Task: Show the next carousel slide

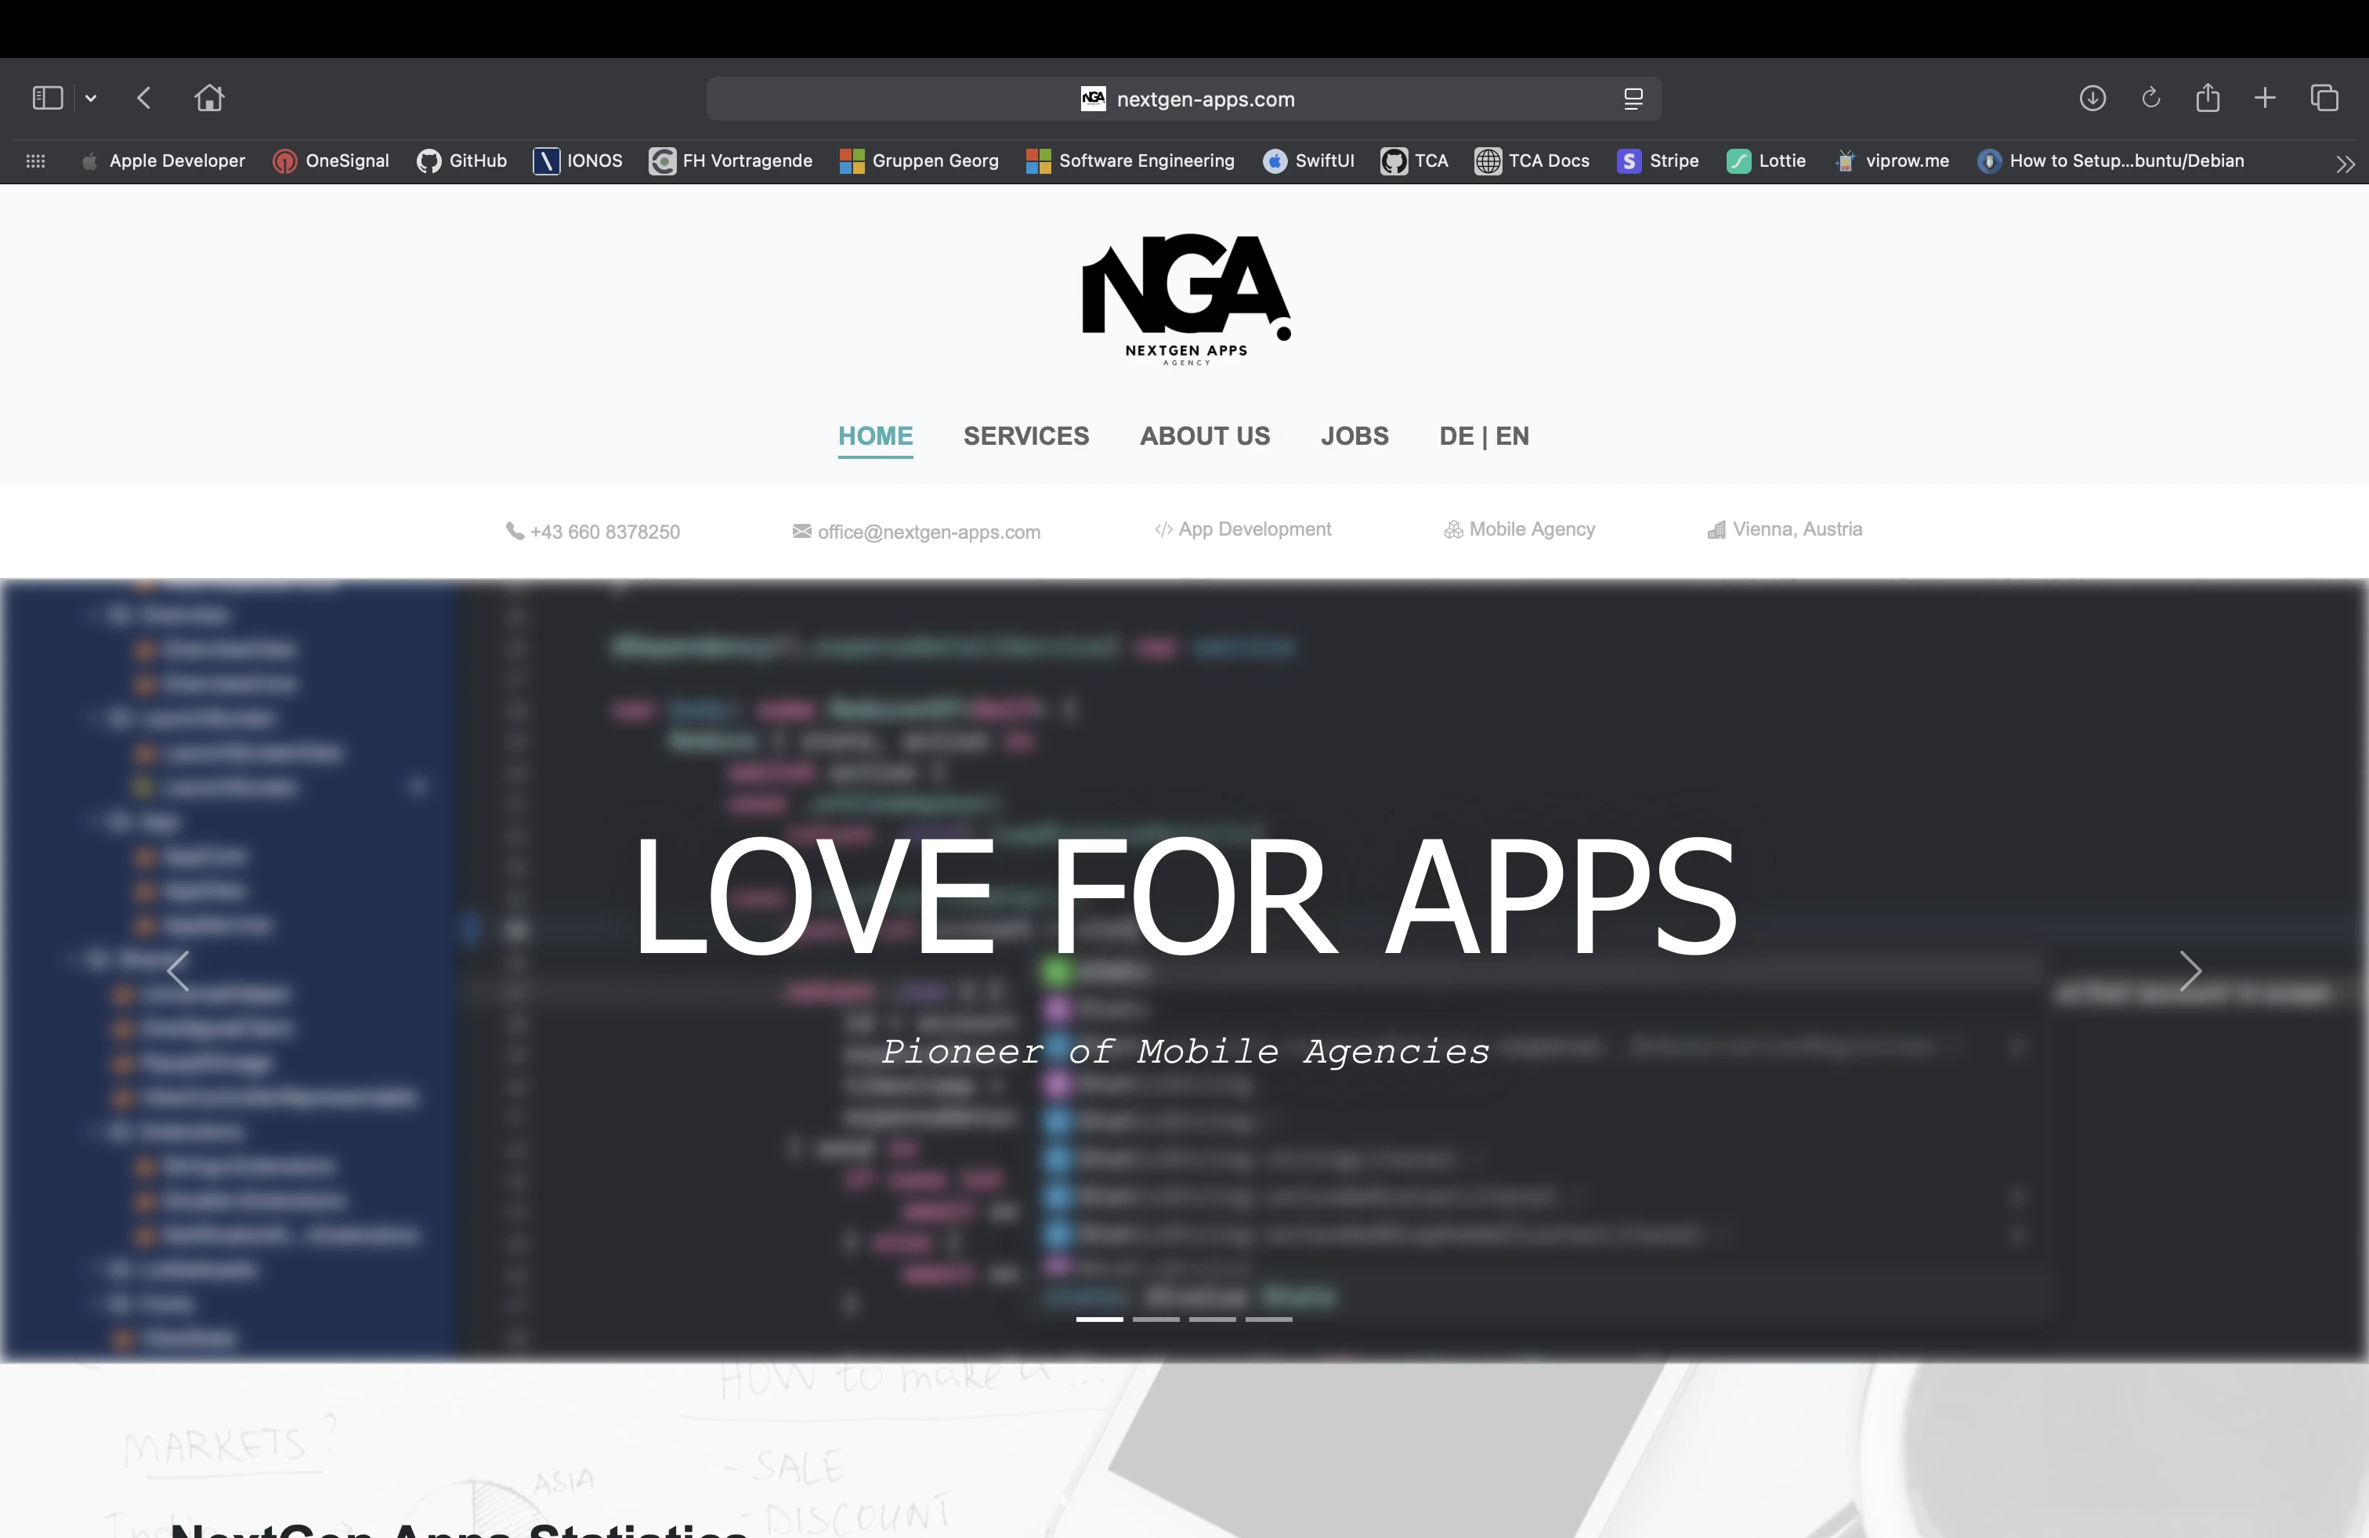Action: coord(2190,971)
